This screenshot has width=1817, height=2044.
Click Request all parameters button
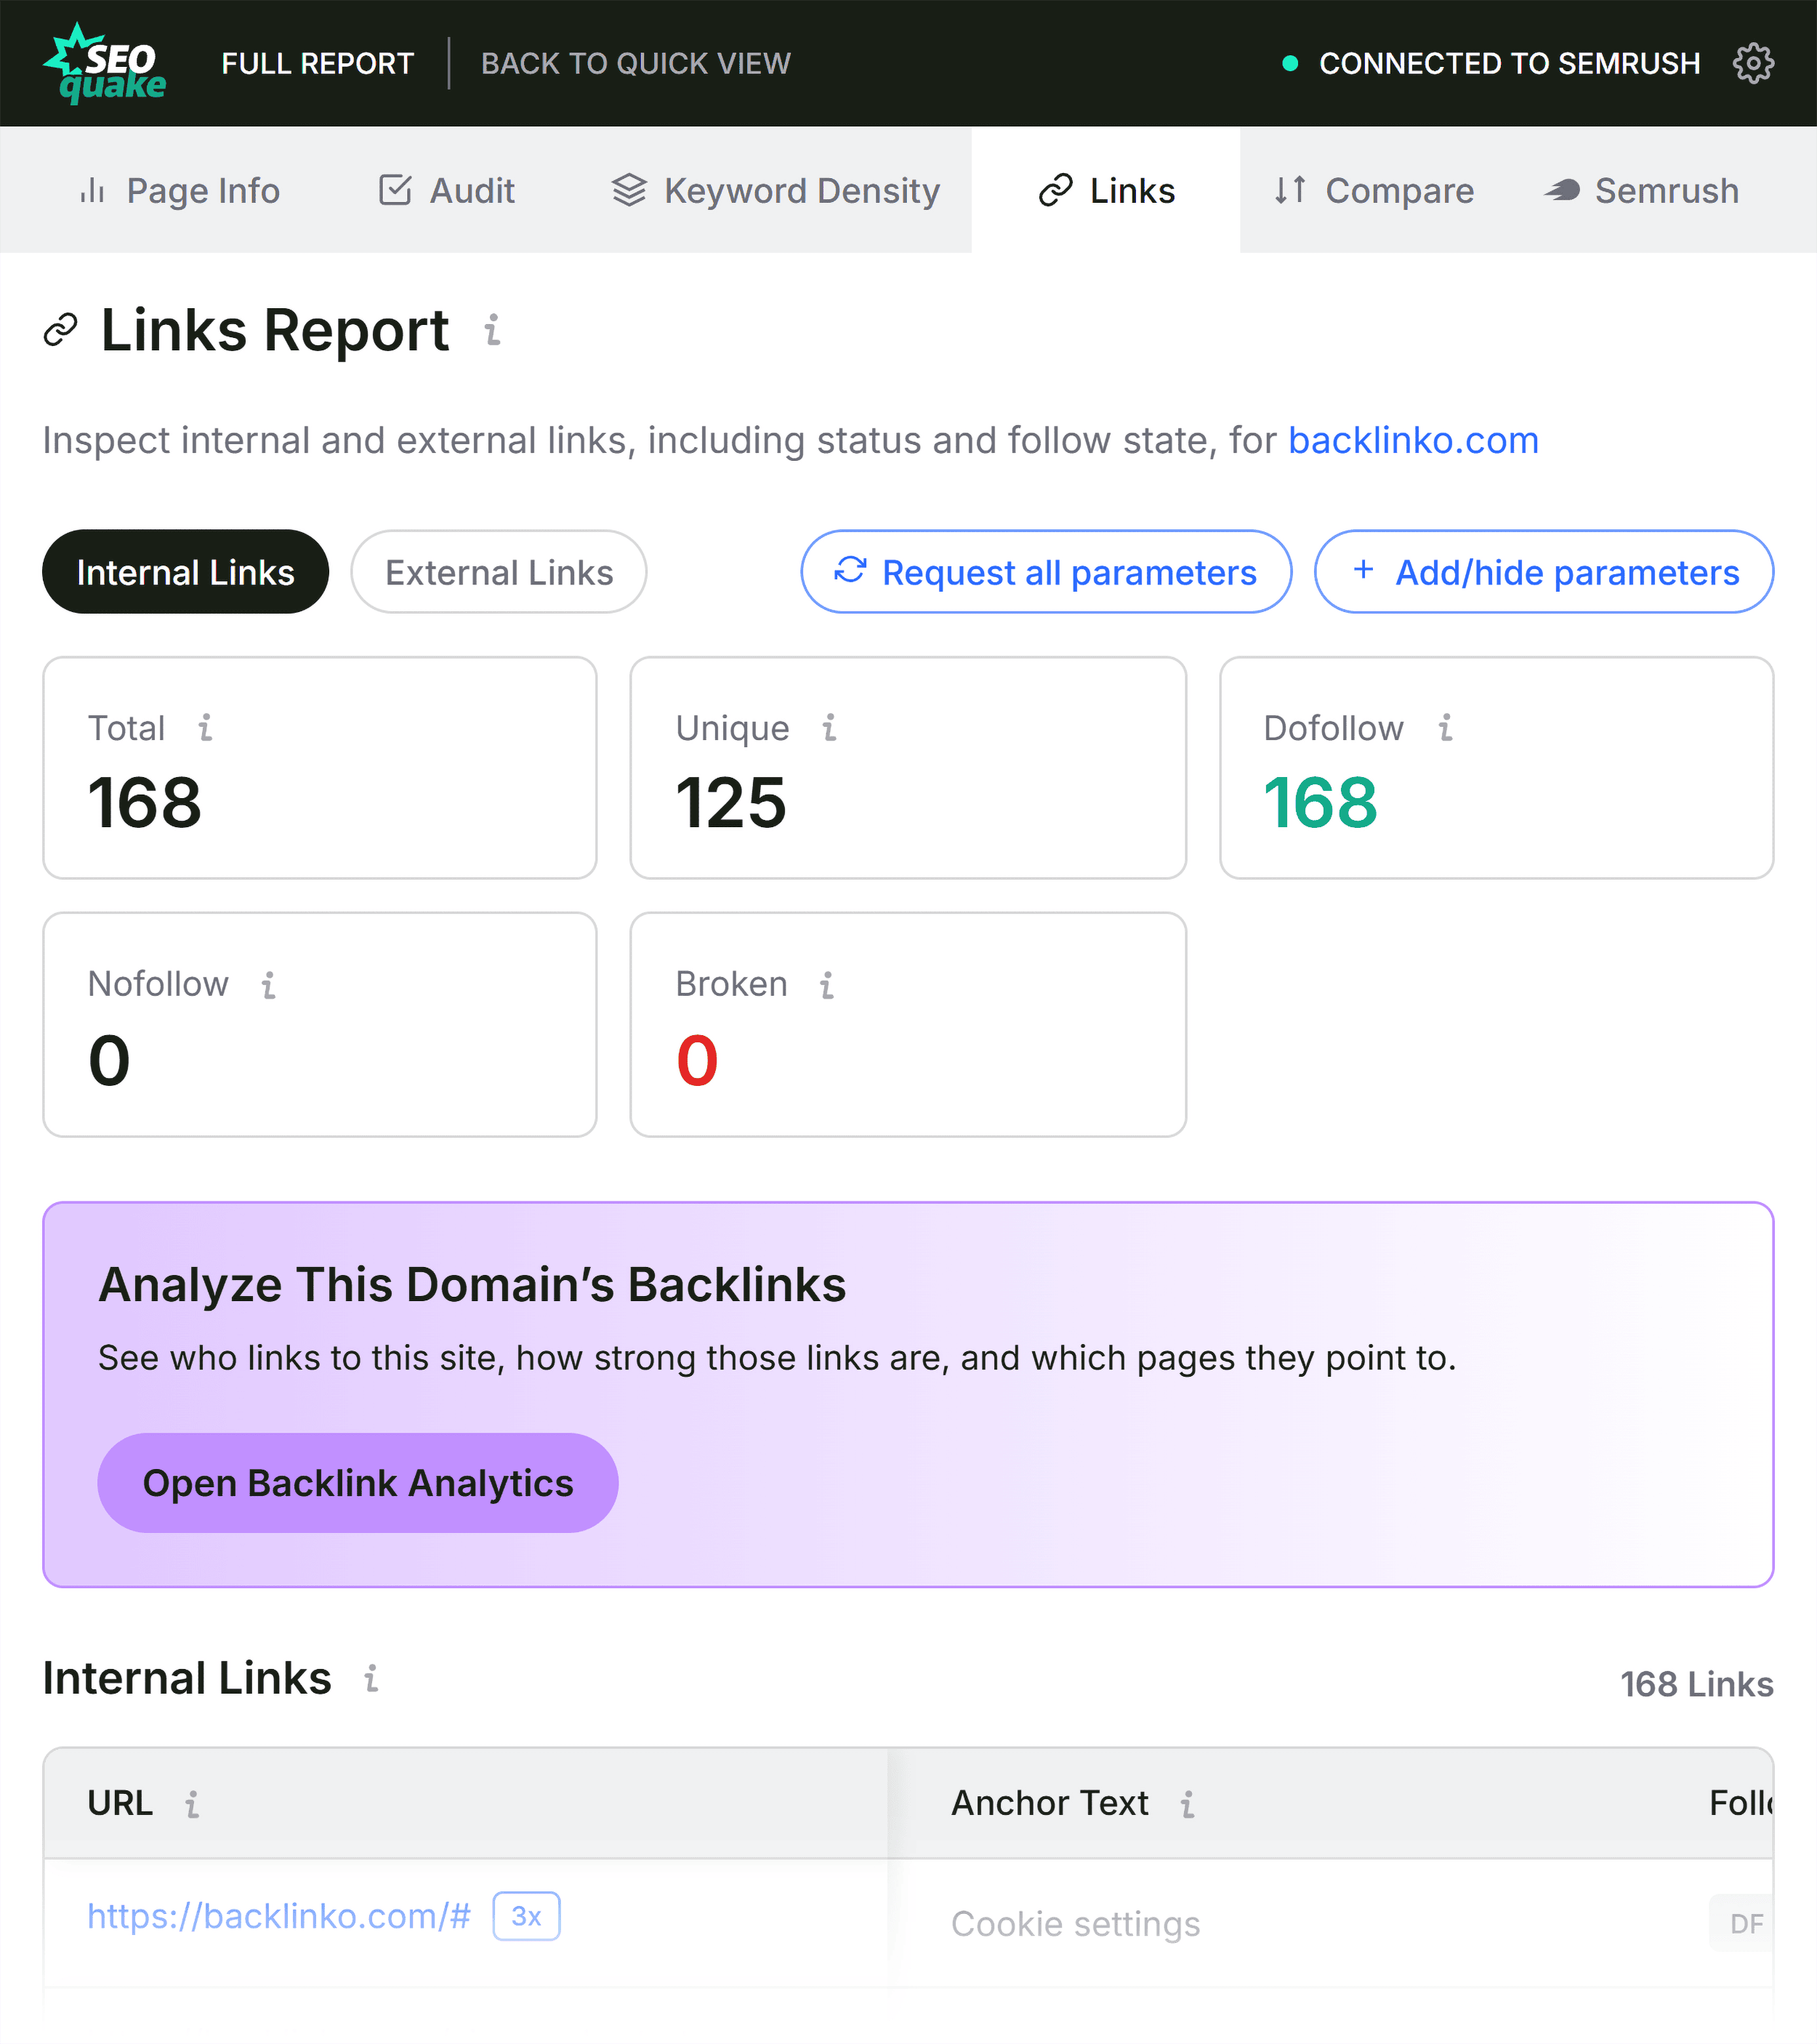point(1046,572)
